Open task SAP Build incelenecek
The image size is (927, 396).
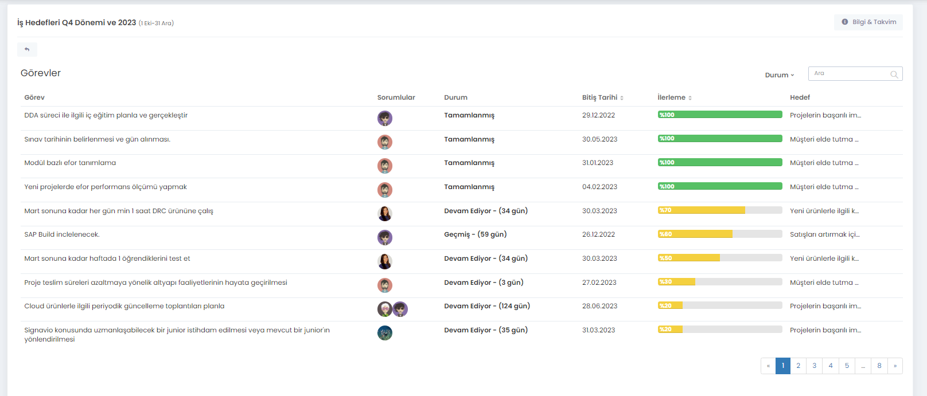point(62,234)
